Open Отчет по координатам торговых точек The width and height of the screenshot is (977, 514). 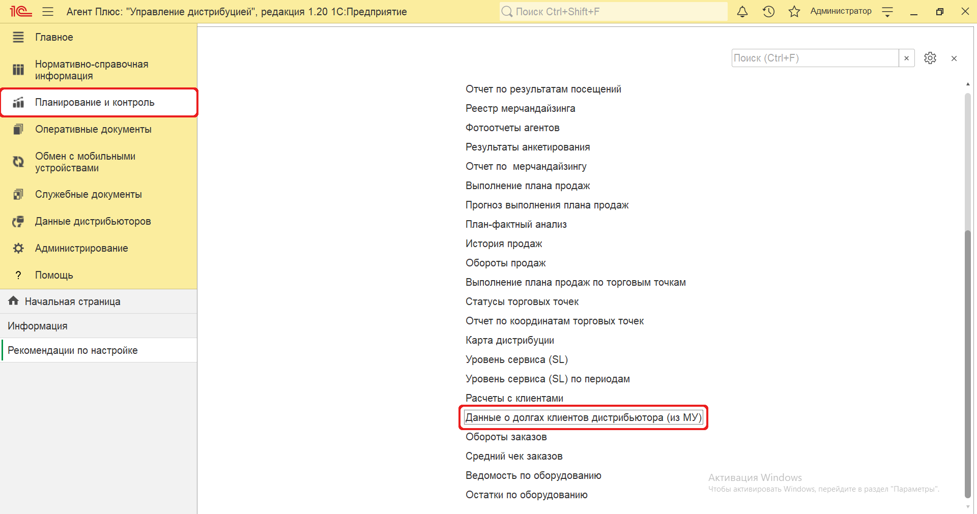click(555, 321)
